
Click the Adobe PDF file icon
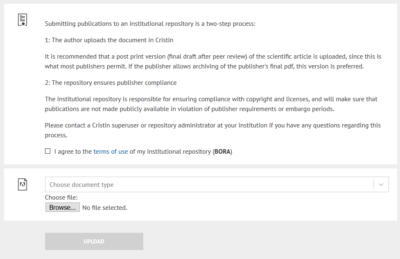(x=23, y=184)
